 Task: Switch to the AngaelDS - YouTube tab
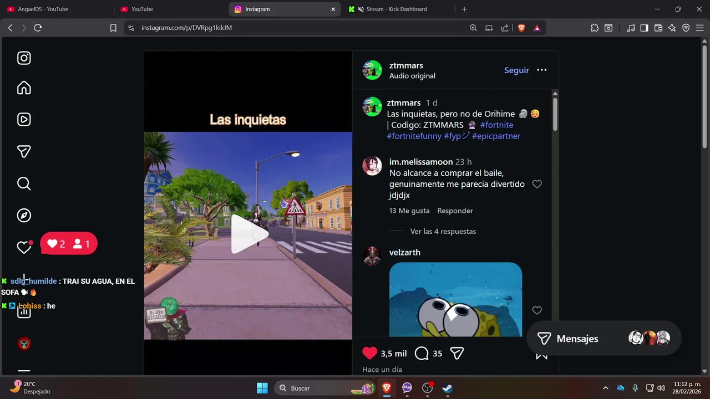tap(58, 9)
